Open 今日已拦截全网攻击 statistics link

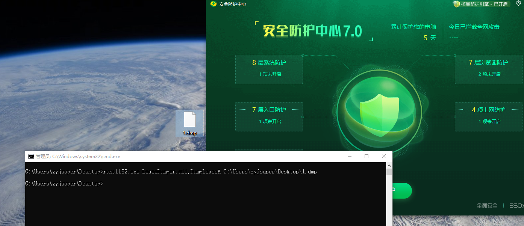point(474,27)
